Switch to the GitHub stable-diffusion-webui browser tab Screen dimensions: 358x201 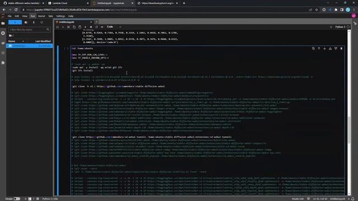[x=23, y=3]
